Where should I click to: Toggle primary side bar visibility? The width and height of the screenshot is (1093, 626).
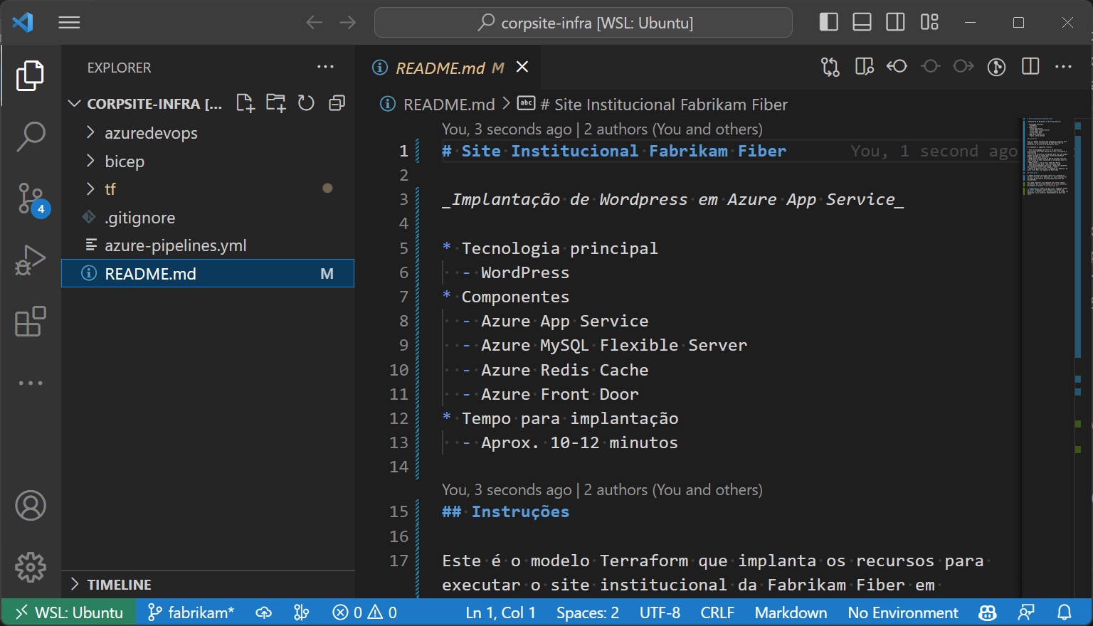(x=829, y=22)
